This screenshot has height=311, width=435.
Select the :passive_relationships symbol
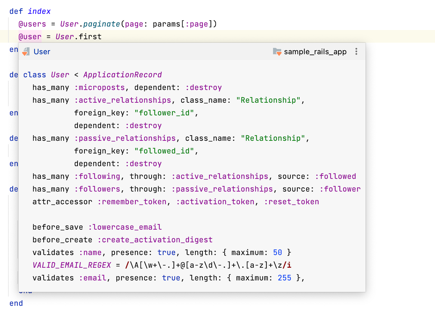point(125,138)
